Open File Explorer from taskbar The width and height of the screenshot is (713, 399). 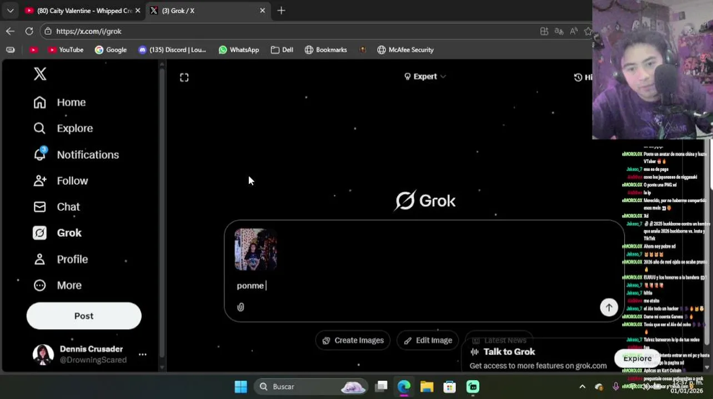click(x=426, y=387)
